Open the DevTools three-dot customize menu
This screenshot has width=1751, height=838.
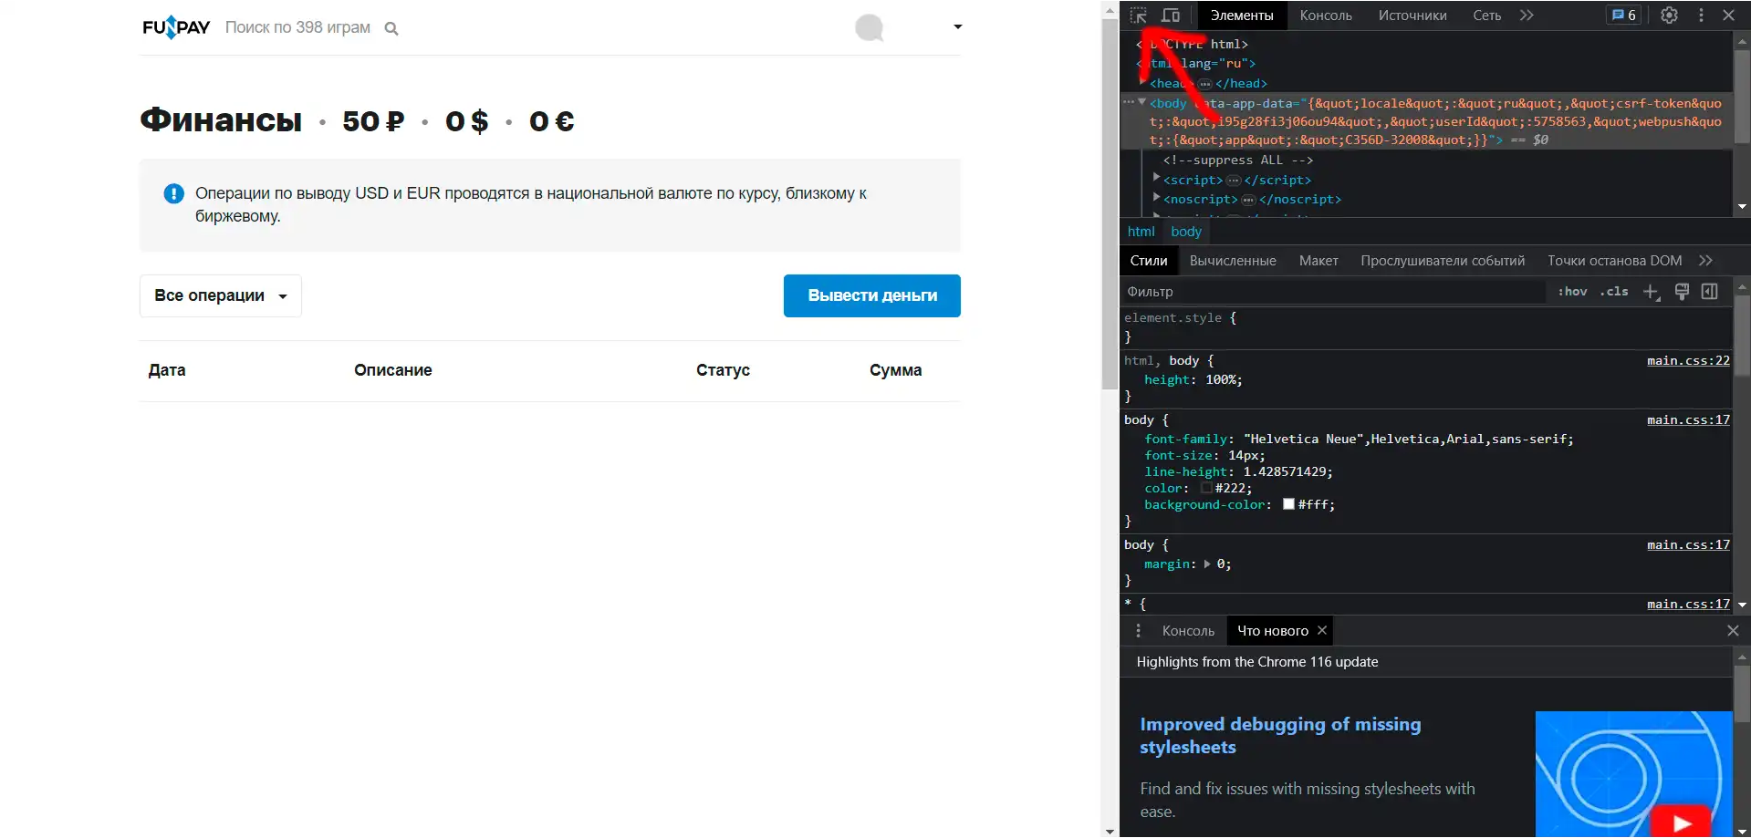pyautogui.click(x=1701, y=16)
